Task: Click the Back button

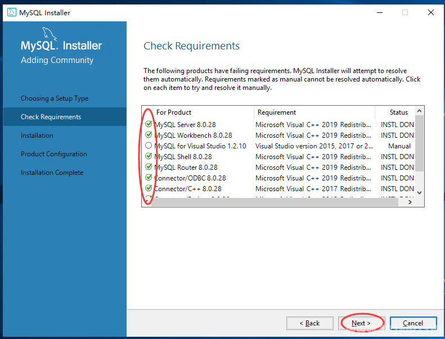Action: tap(310, 323)
